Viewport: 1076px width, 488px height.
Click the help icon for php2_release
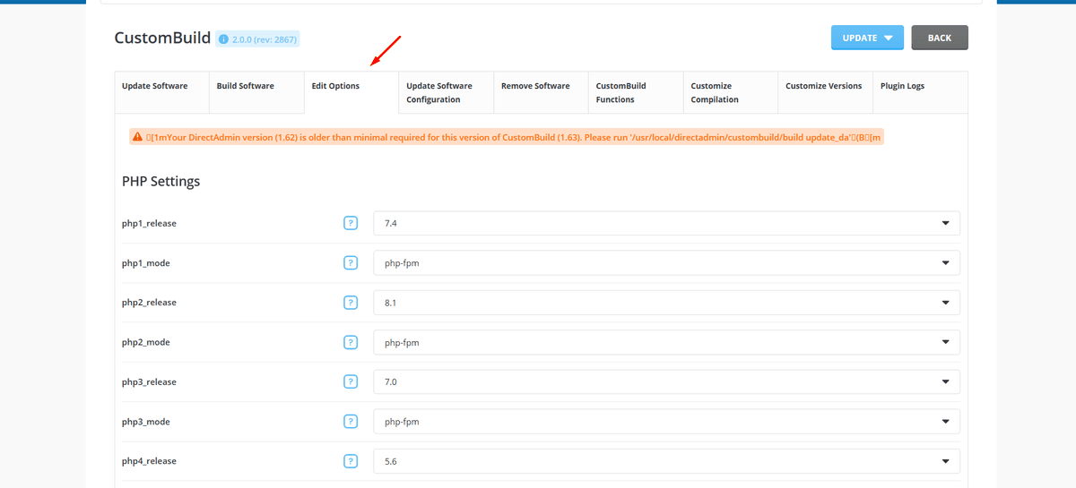(351, 303)
